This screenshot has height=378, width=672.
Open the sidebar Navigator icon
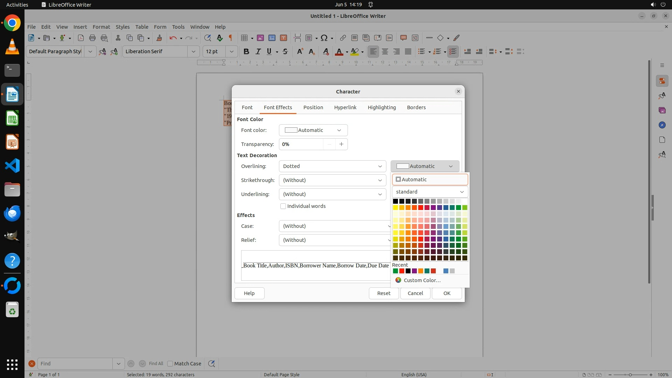[662, 125]
